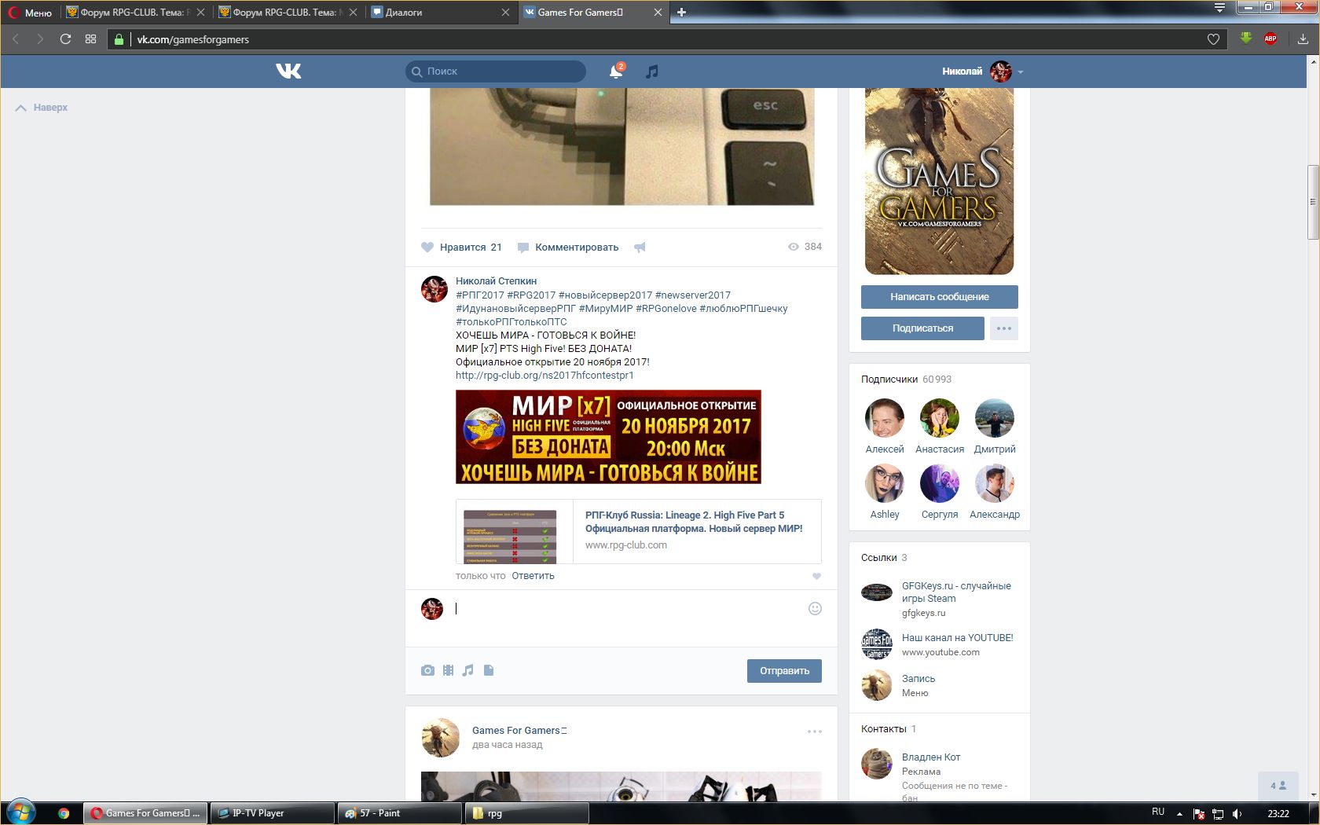Open the Games For Gamers group cover image
This screenshot has height=825, width=1320.
(x=939, y=181)
